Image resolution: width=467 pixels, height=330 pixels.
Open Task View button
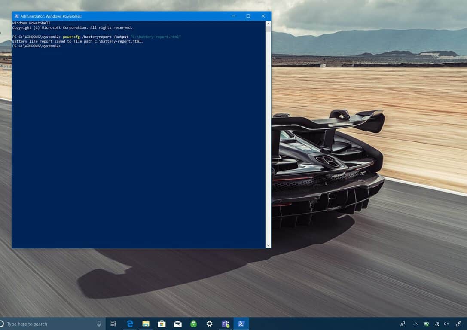[113, 324]
